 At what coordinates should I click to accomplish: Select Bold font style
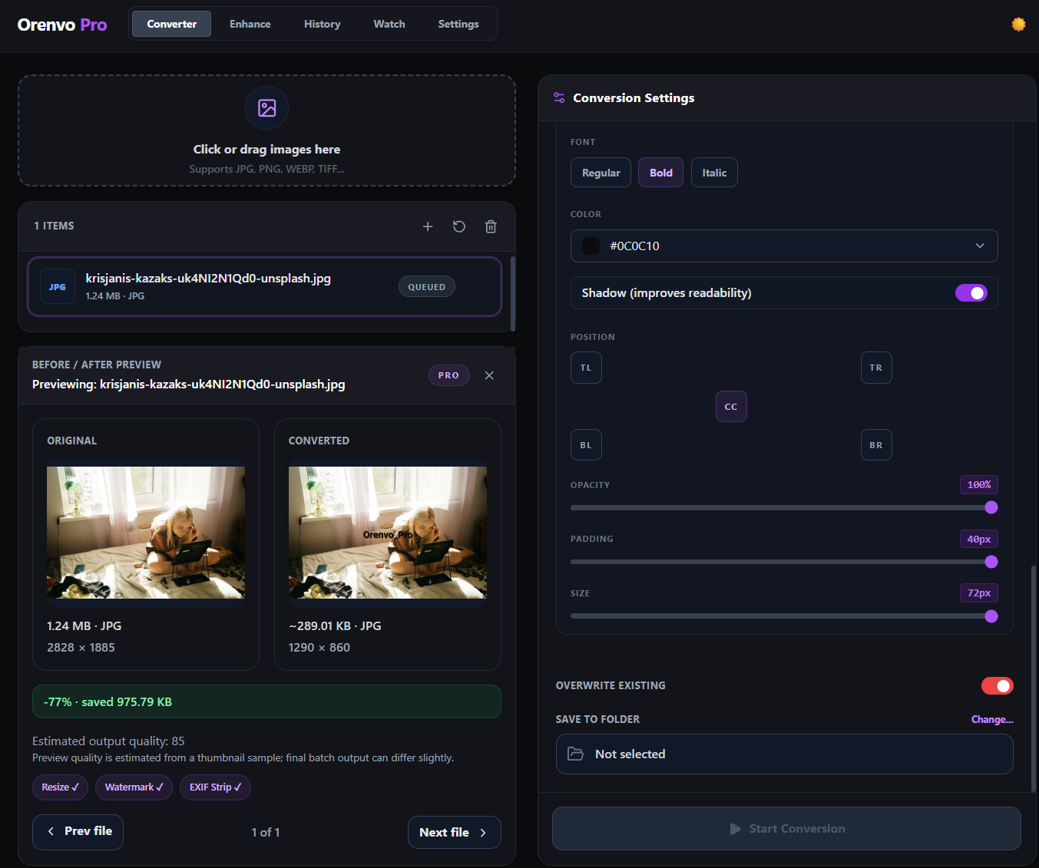point(661,173)
